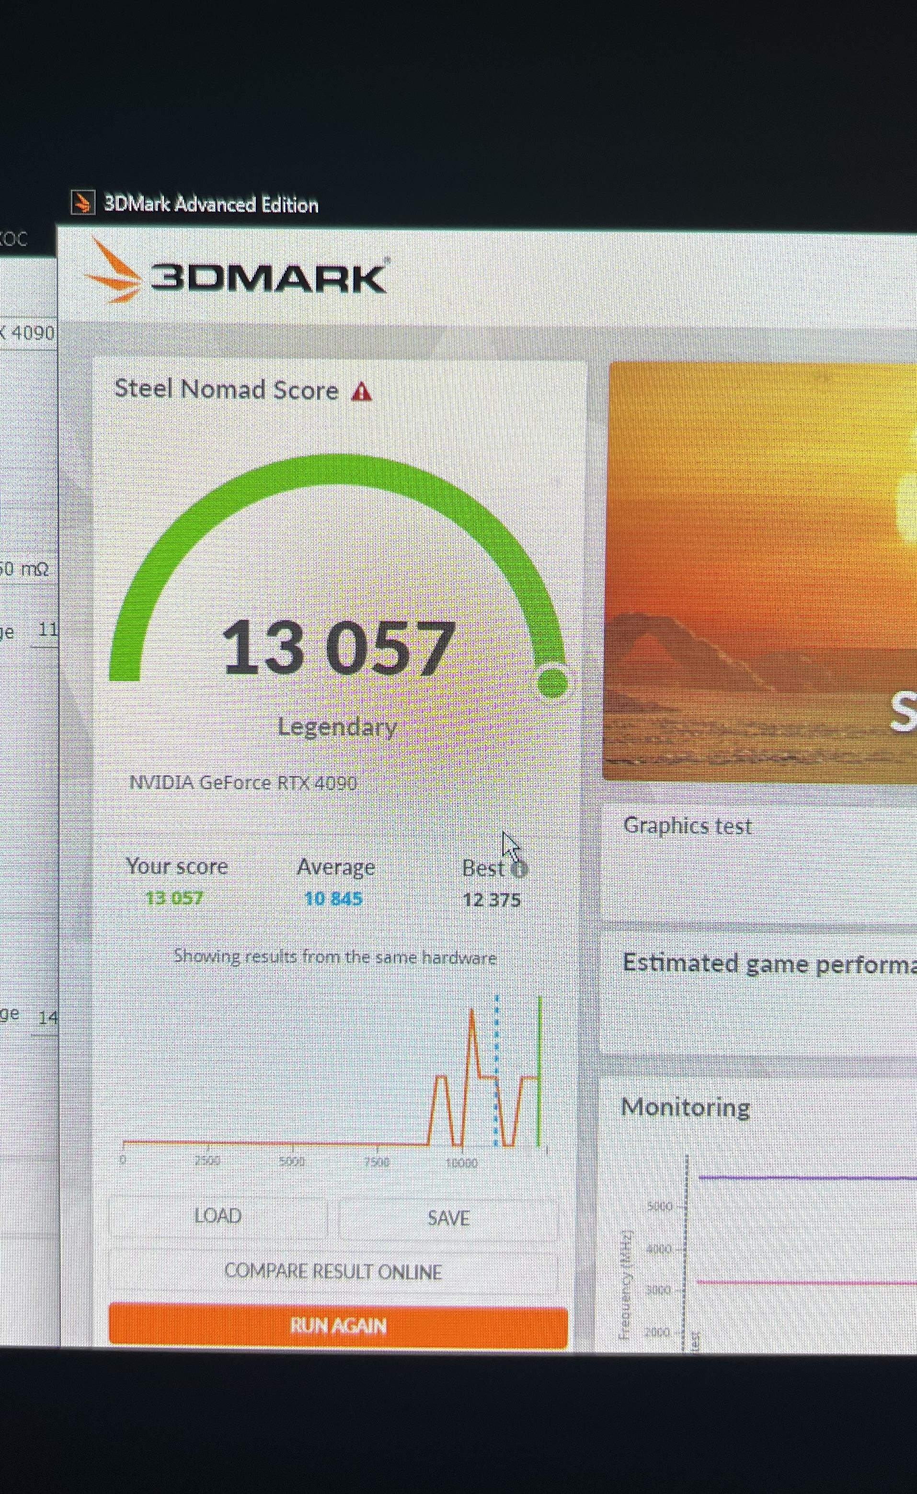This screenshot has height=1494, width=917.
Task: Click the pink line in Monitoring graph
Action: pos(807,1282)
